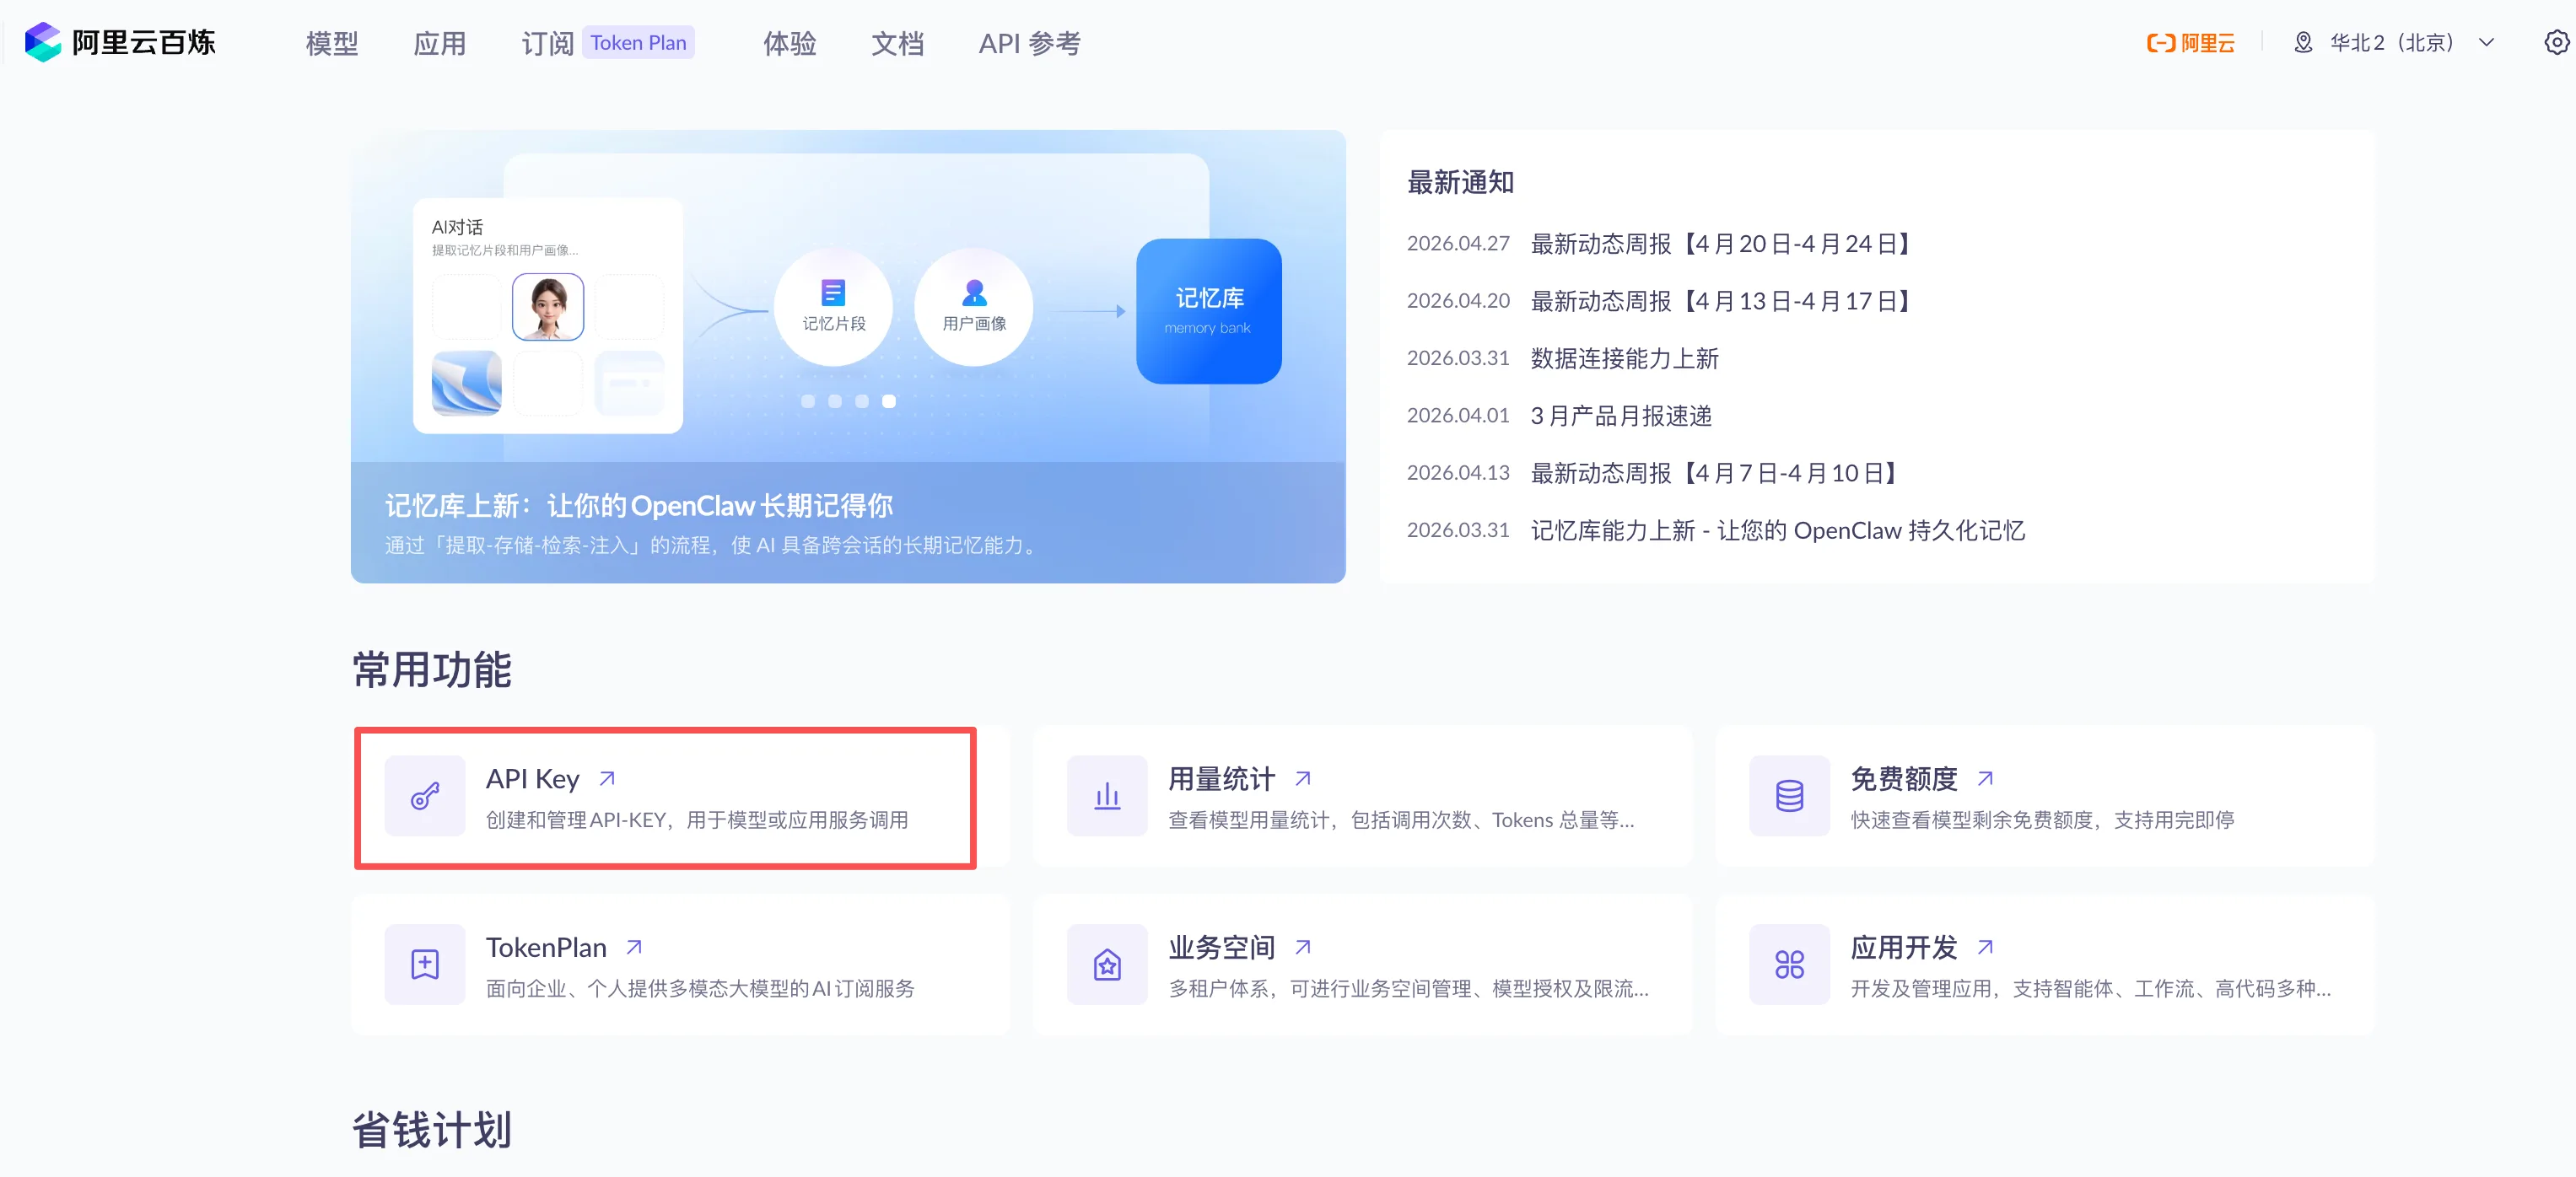Click the 应用开发 four-circle icon
The width and height of the screenshot is (2576, 1177).
pyautogui.click(x=1789, y=965)
